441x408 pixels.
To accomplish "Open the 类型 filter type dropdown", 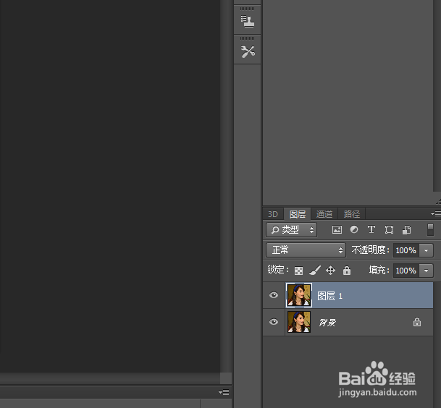I will click(291, 230).
